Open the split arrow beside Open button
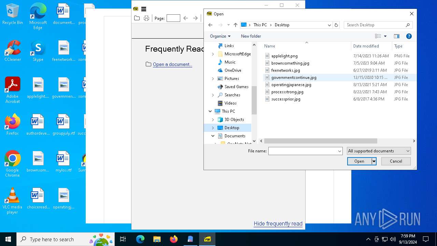The image size is (437, 246). (x=374, y=161)
